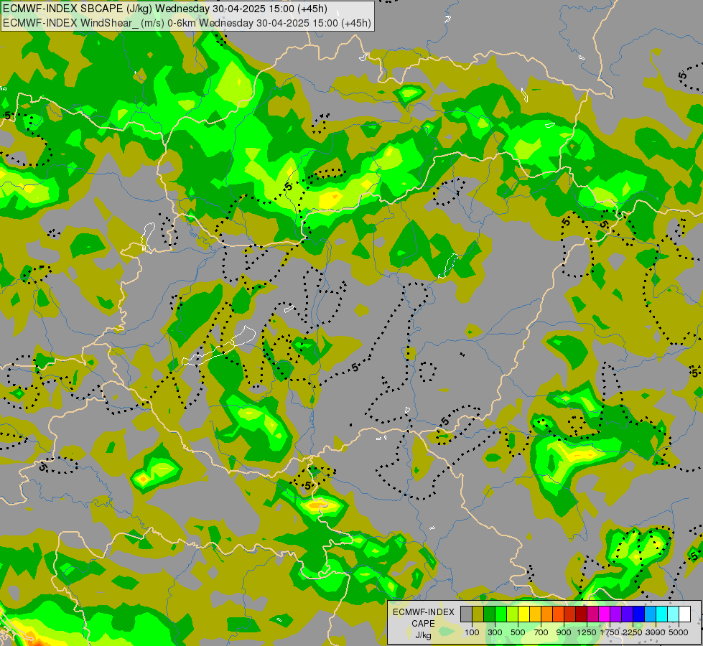Click the 3000 legend label
This screenshot has height=646, width=703.
coord(656,632)
